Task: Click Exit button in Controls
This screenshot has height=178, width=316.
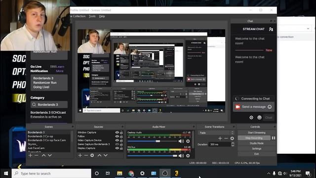Action: (x=257, y=154)
